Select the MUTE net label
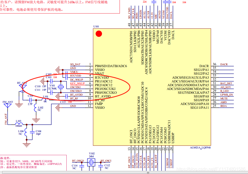Viewport: 248px width, 174px height. [224, 99]
